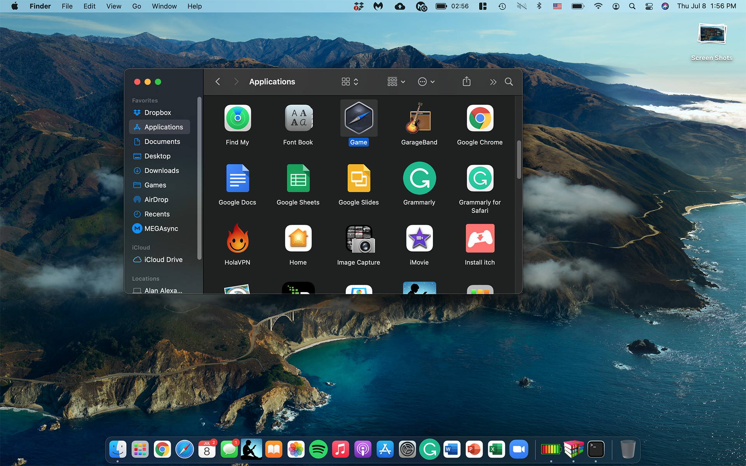Click the Share button in Finder toolbar
Viewport: 746px width, 466px height.
[467, 82]
